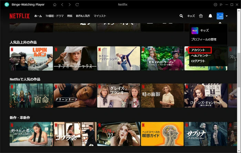
Task: Open the マイリスト tab
Action: (x=100, y=16)
